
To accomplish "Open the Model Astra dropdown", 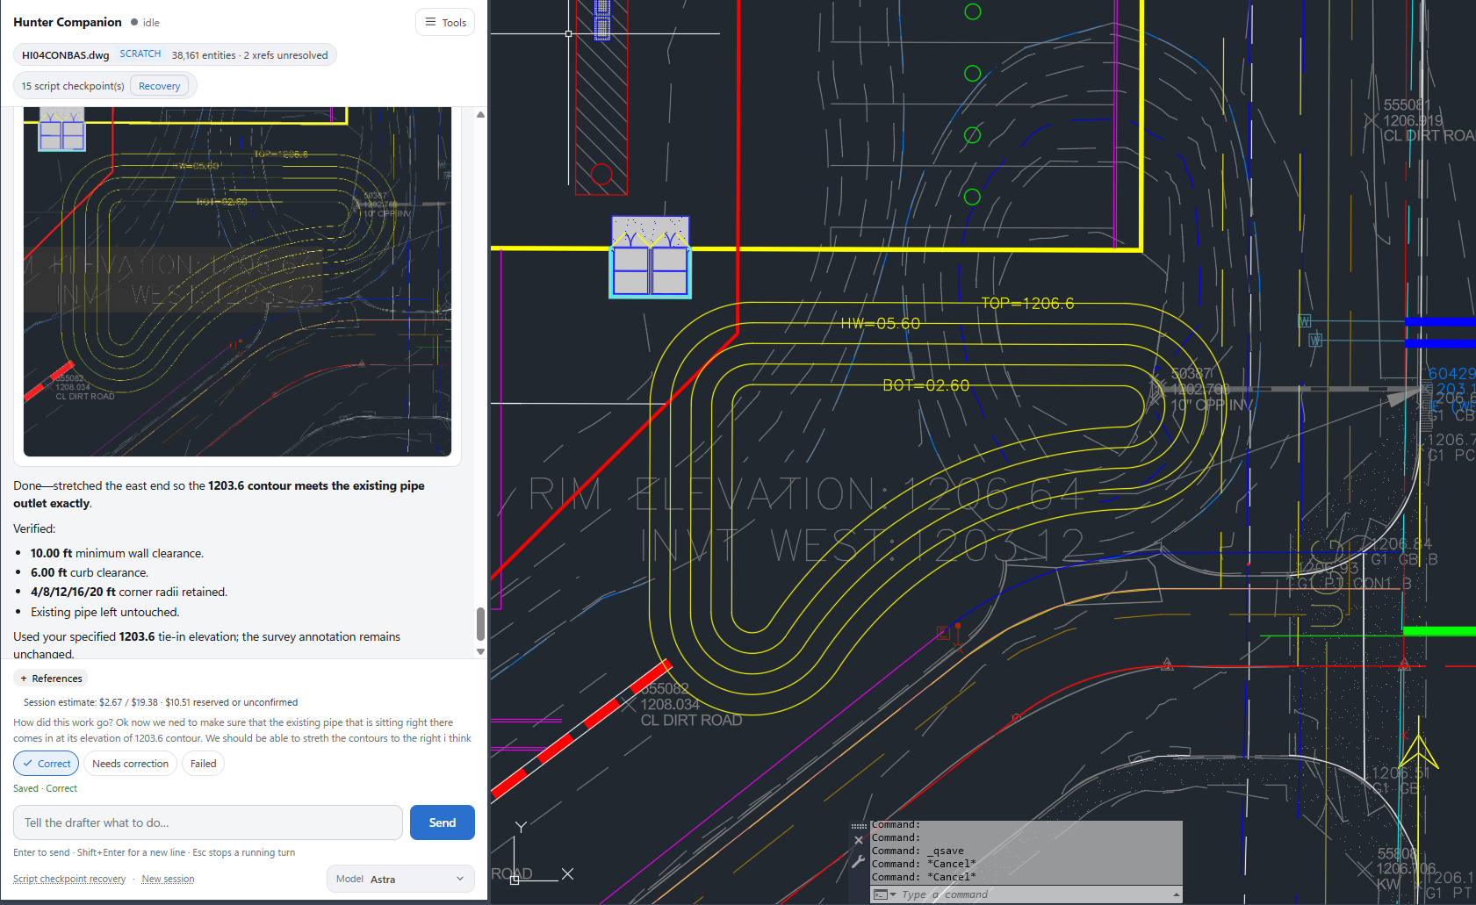I will (400, 879).
